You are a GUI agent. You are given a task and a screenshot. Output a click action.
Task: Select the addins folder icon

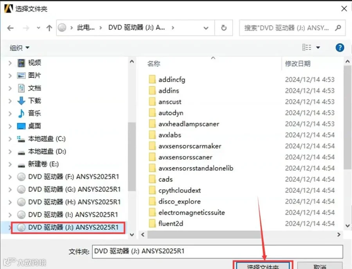click(152, 90)
